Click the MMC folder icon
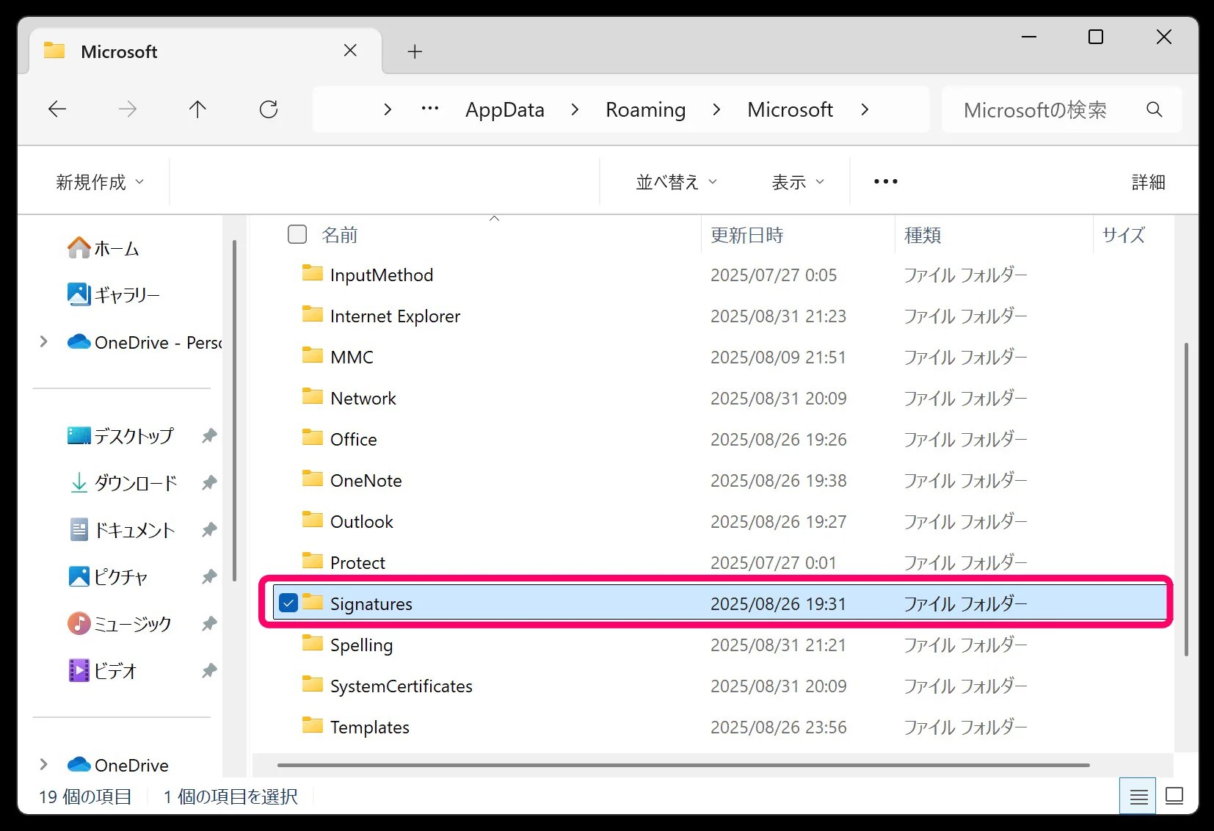Image resolution: width=1214 pixels, height=831 pixels. [x=313, y=356]
